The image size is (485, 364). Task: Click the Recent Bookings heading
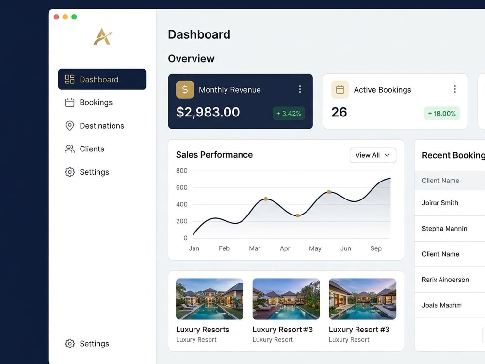click(x=453, y=155)
